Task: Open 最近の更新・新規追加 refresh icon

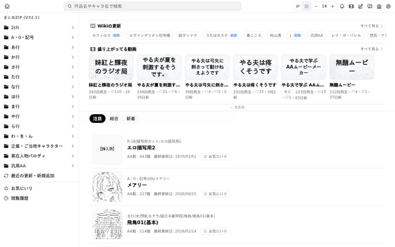Action: coord(6,175)
